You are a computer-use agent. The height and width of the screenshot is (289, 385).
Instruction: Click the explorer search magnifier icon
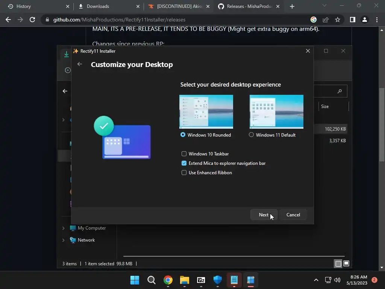click(x=340, y=91)
